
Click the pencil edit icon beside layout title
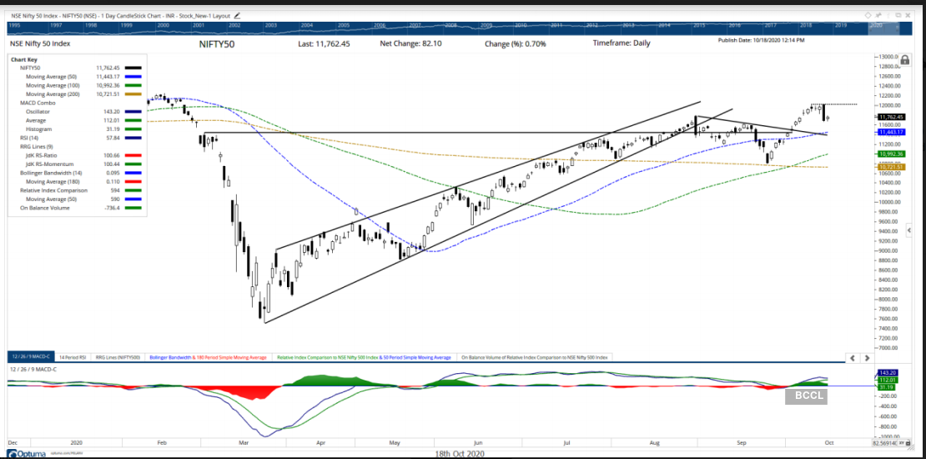(237, 15)
